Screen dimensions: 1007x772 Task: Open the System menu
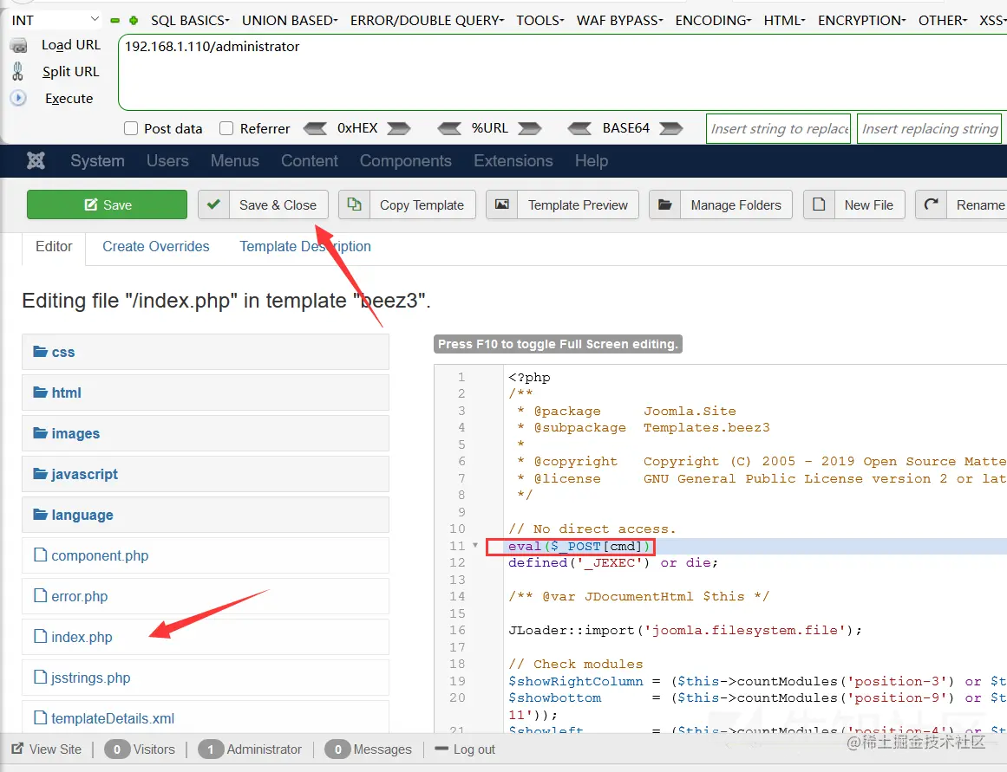click(x=98, y=160)
